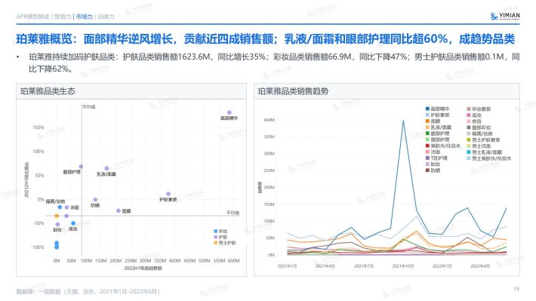Click the 防晒 data point
This screenshot has height=301, width=536.
95,199
